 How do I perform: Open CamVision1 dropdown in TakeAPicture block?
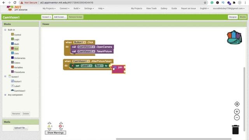point(86,51)
